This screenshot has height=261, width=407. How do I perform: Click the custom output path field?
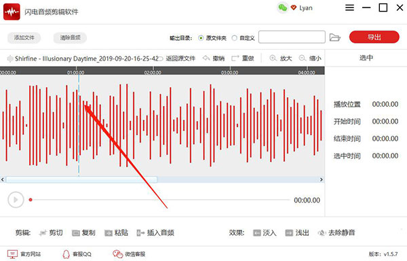[x=292, y=37]
